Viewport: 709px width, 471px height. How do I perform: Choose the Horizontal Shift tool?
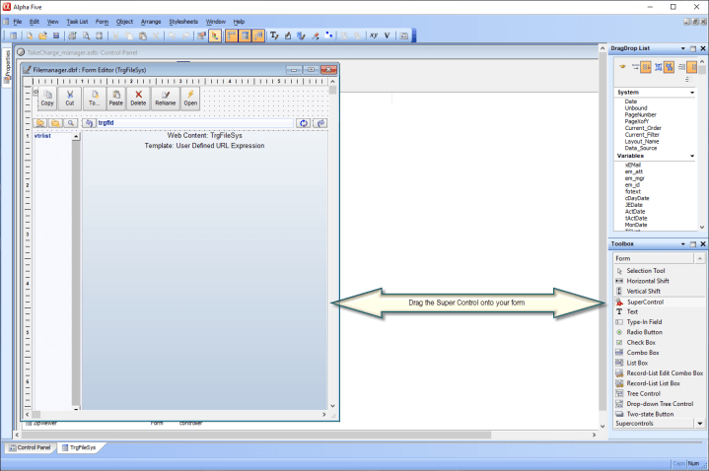[x=647, y=280]
